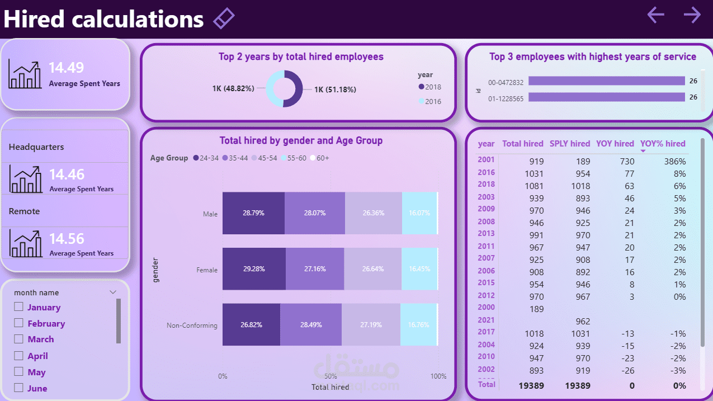Click the Remote chart icon
This screenshot has height=401, width=713.
coord(25,243)
